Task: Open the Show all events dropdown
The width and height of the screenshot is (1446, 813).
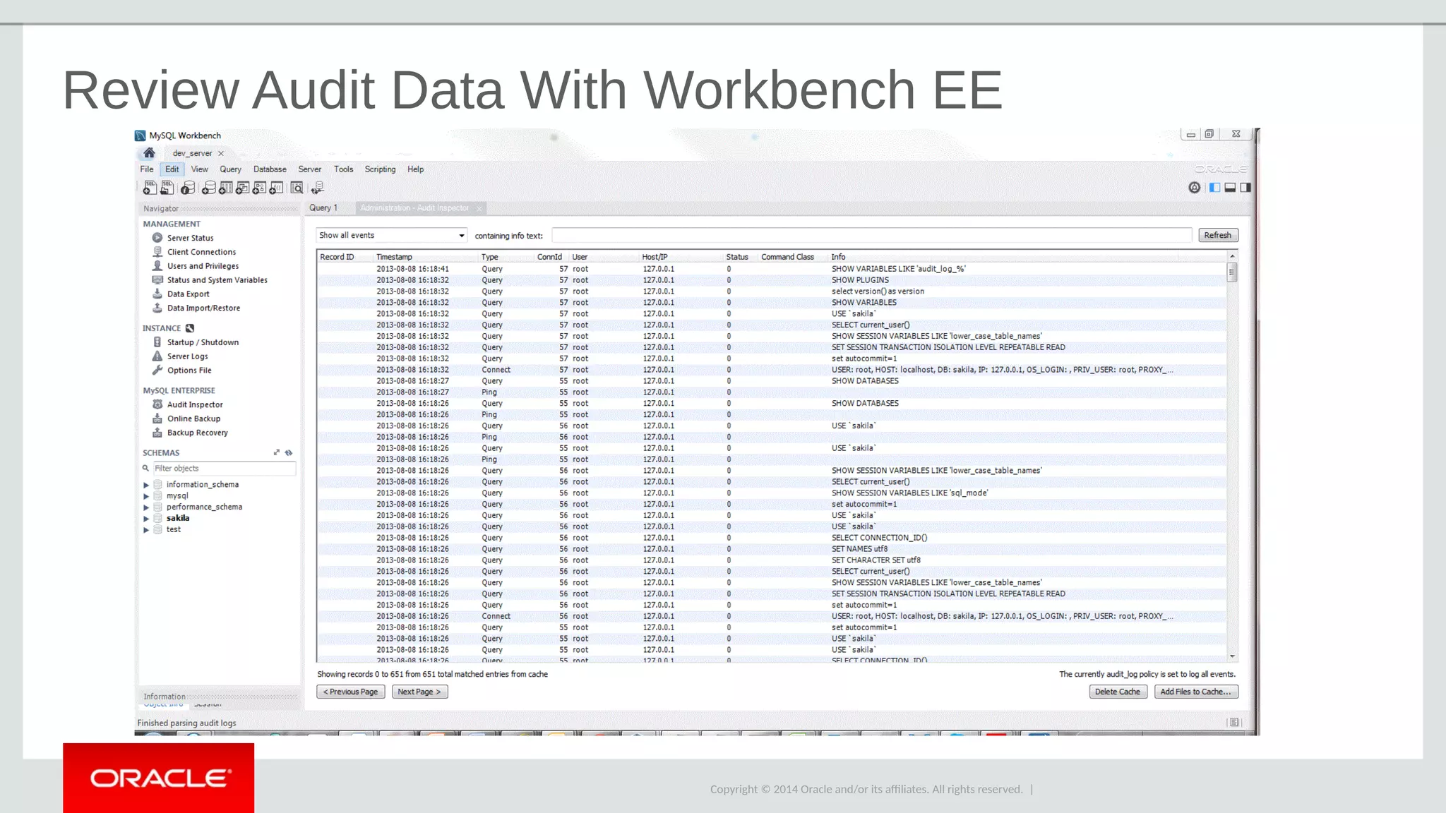Action: coord(391,235)
